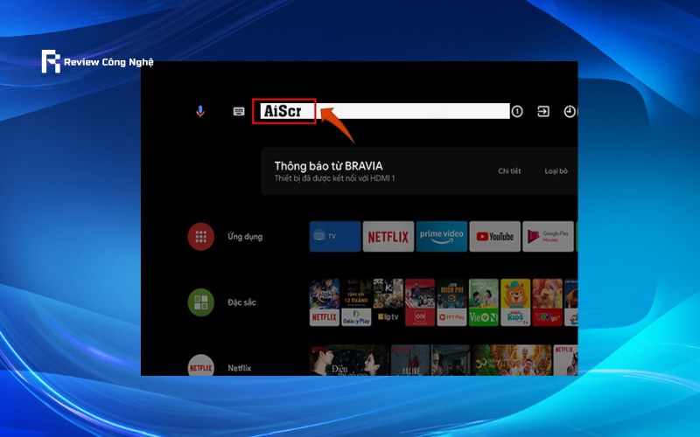Launch the Google Play Movies tile
The width and height of the screenshot is (700, 437).
[x=549, y=236]
